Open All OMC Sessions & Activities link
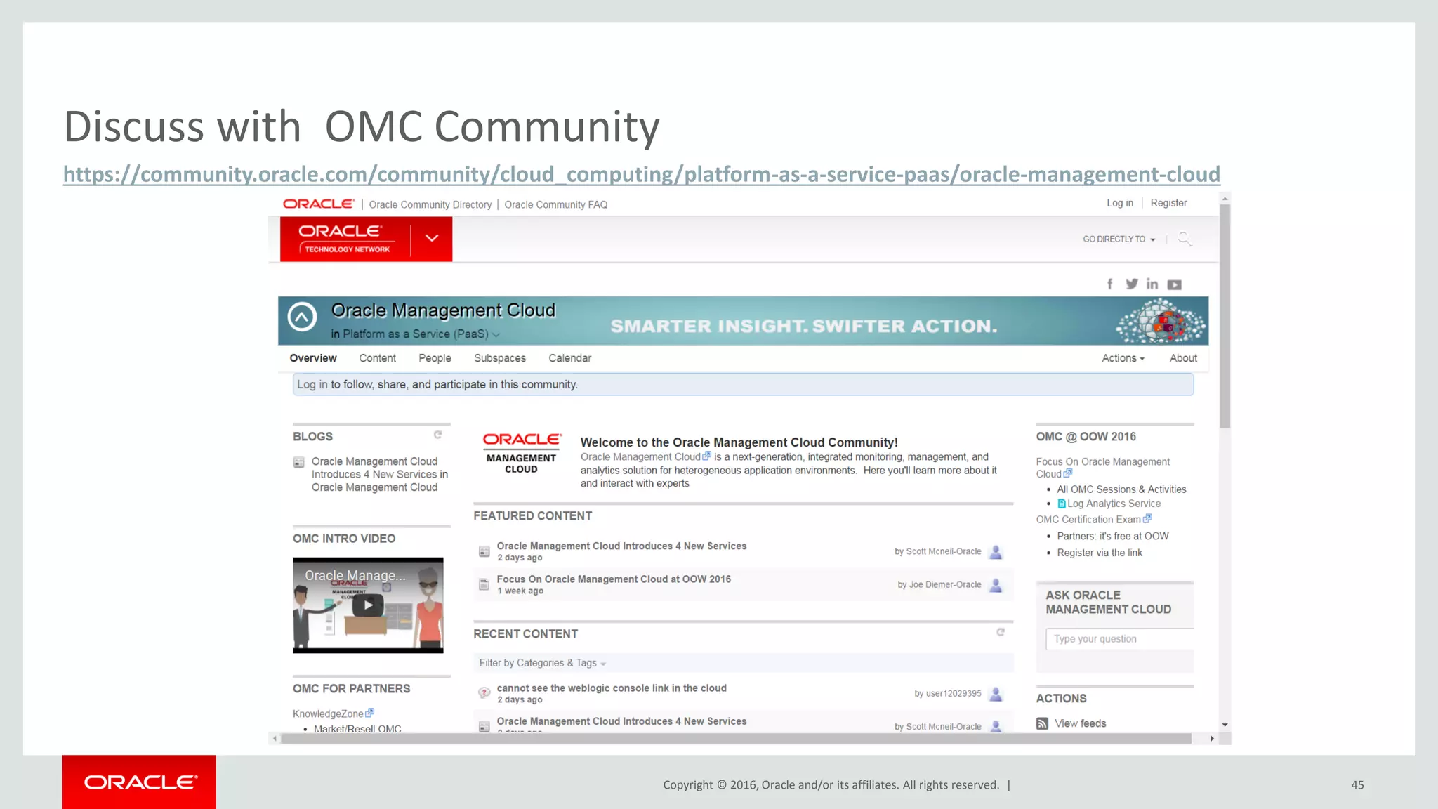The width and height of the screenshot is (1438, 809). (x=1121, y=489)
